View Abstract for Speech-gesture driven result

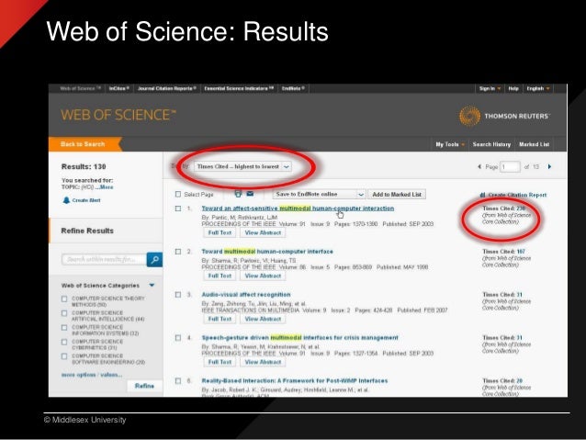coord(263,362)
